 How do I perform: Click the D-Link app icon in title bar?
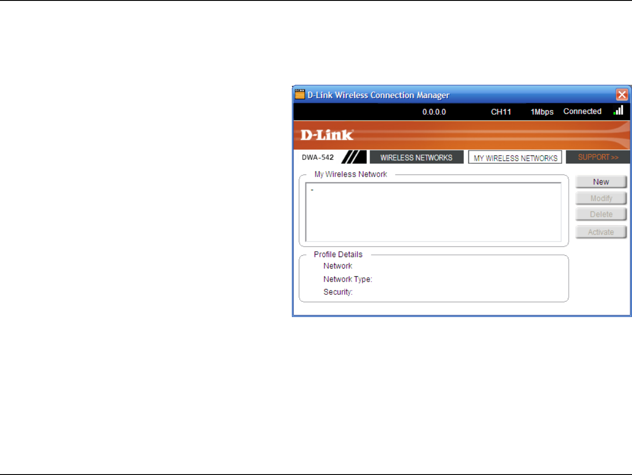click(x=300, y=94)
